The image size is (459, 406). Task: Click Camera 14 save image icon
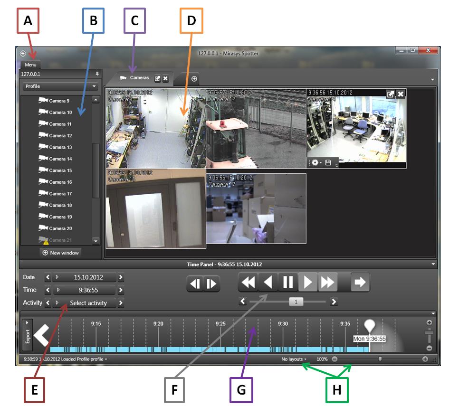(328, 162)
